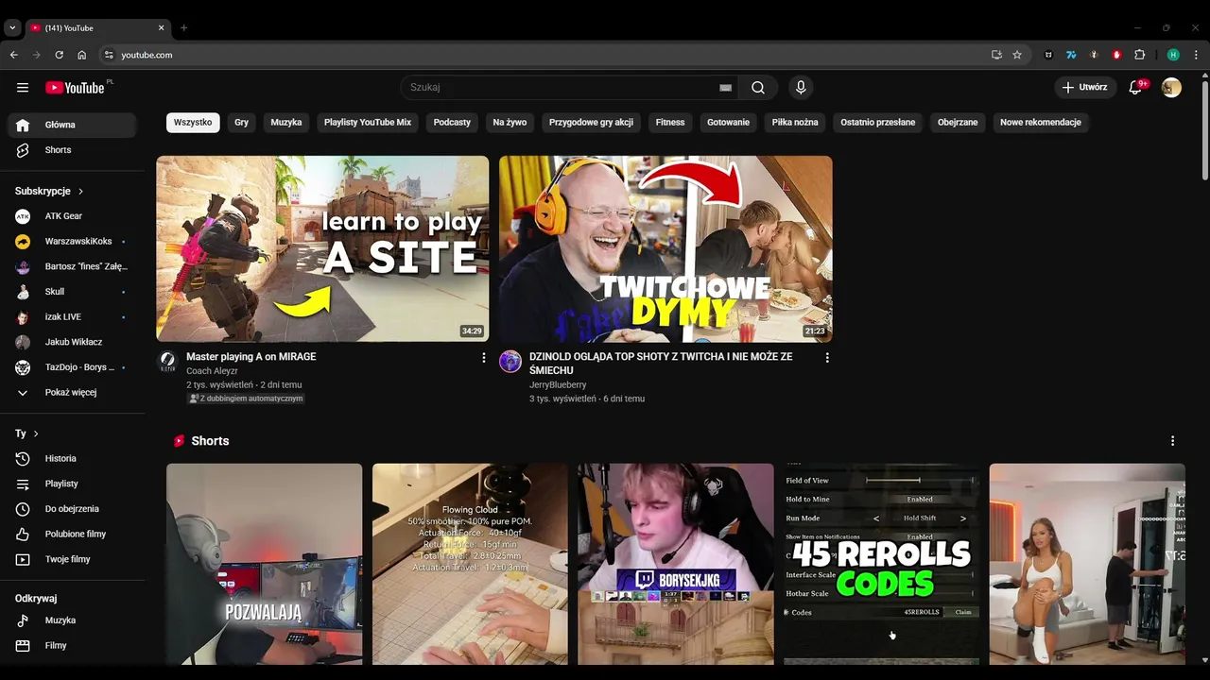Select the Obejrzane filter chip
This screenshot has width=1210, height=680.
[x=958, y=123]
